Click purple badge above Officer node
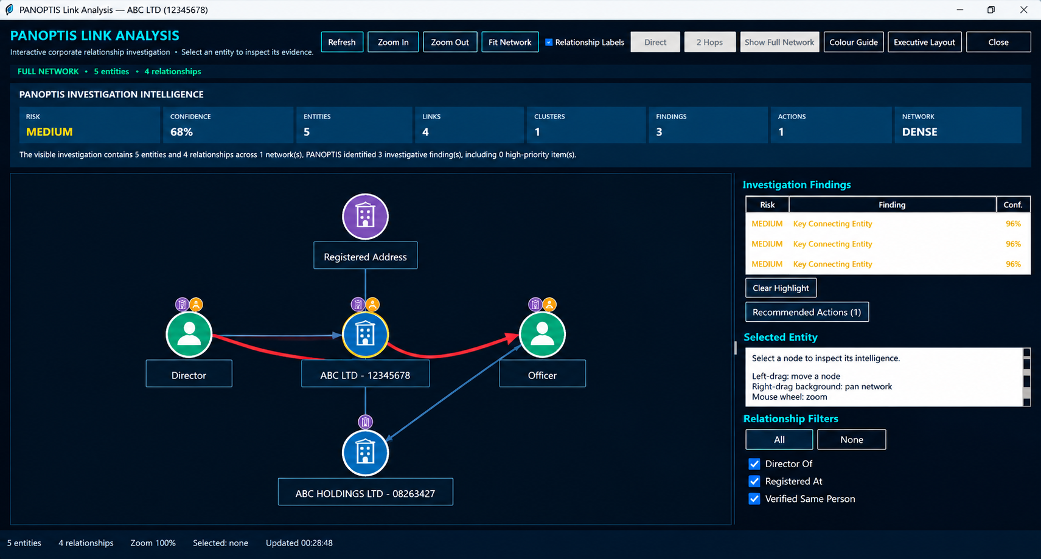1041x559 pixels. [x=535, y=304]
